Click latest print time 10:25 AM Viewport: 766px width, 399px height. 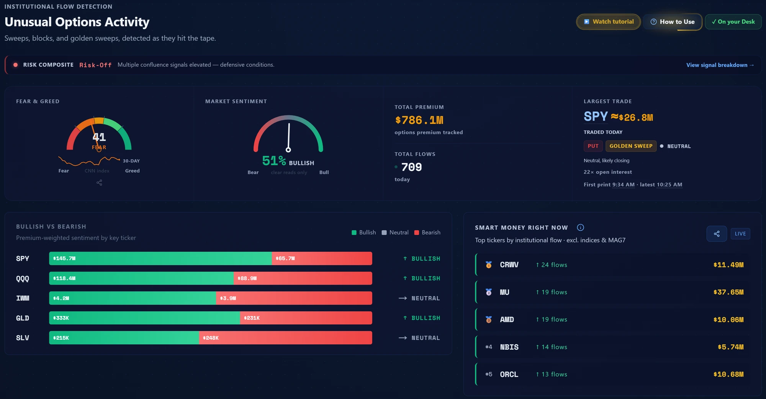[669, 184]
